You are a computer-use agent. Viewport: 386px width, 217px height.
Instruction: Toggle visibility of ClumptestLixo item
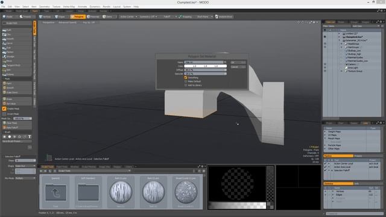[325, 37]
